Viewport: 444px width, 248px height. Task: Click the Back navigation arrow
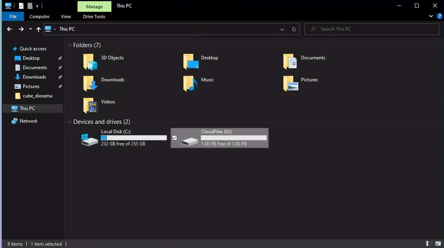click(9, 29)
